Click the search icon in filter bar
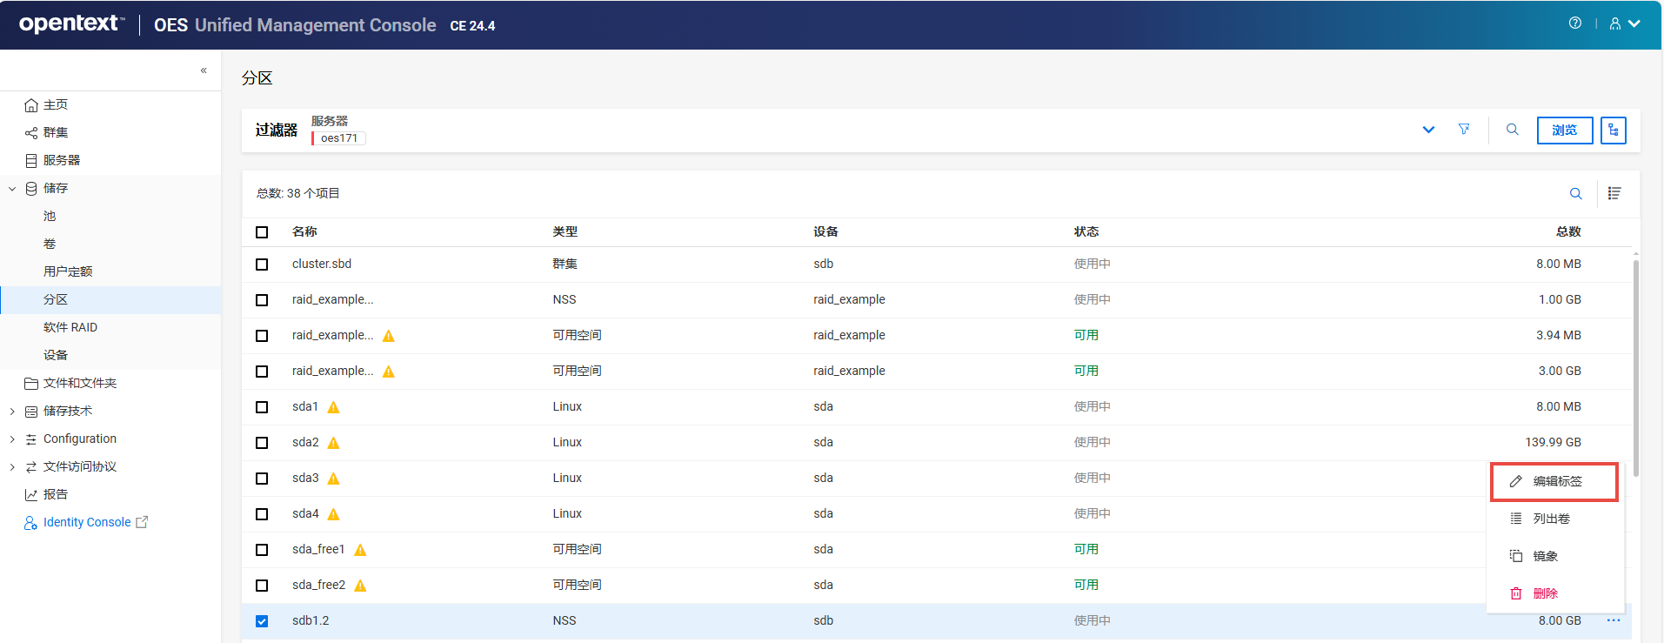 click(x=1513, y=130)
